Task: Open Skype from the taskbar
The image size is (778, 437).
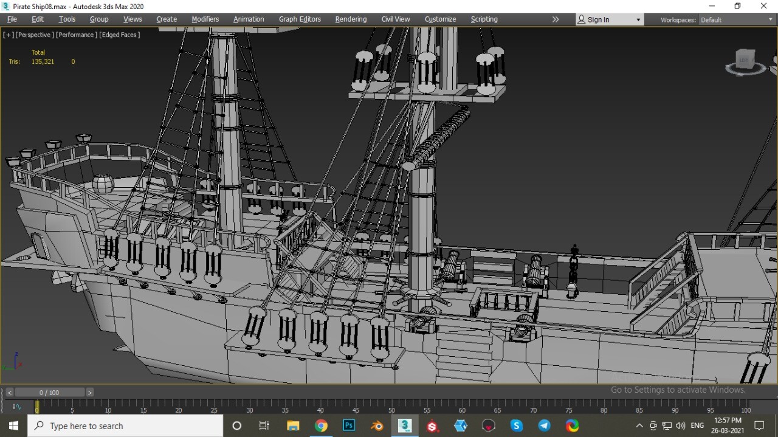Action: [x=517, y=426]
